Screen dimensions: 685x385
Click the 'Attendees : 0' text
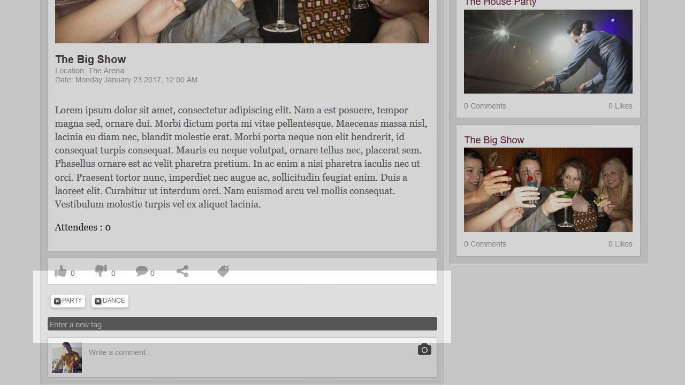(83, 227)
